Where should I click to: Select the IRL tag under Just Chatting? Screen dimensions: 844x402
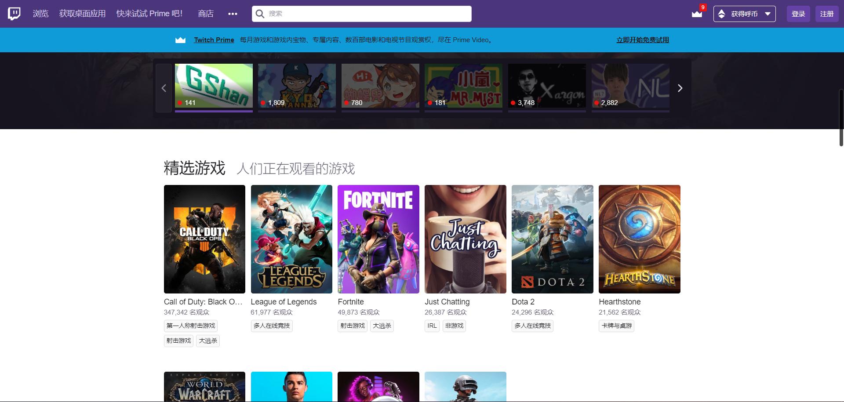(432, 326)
